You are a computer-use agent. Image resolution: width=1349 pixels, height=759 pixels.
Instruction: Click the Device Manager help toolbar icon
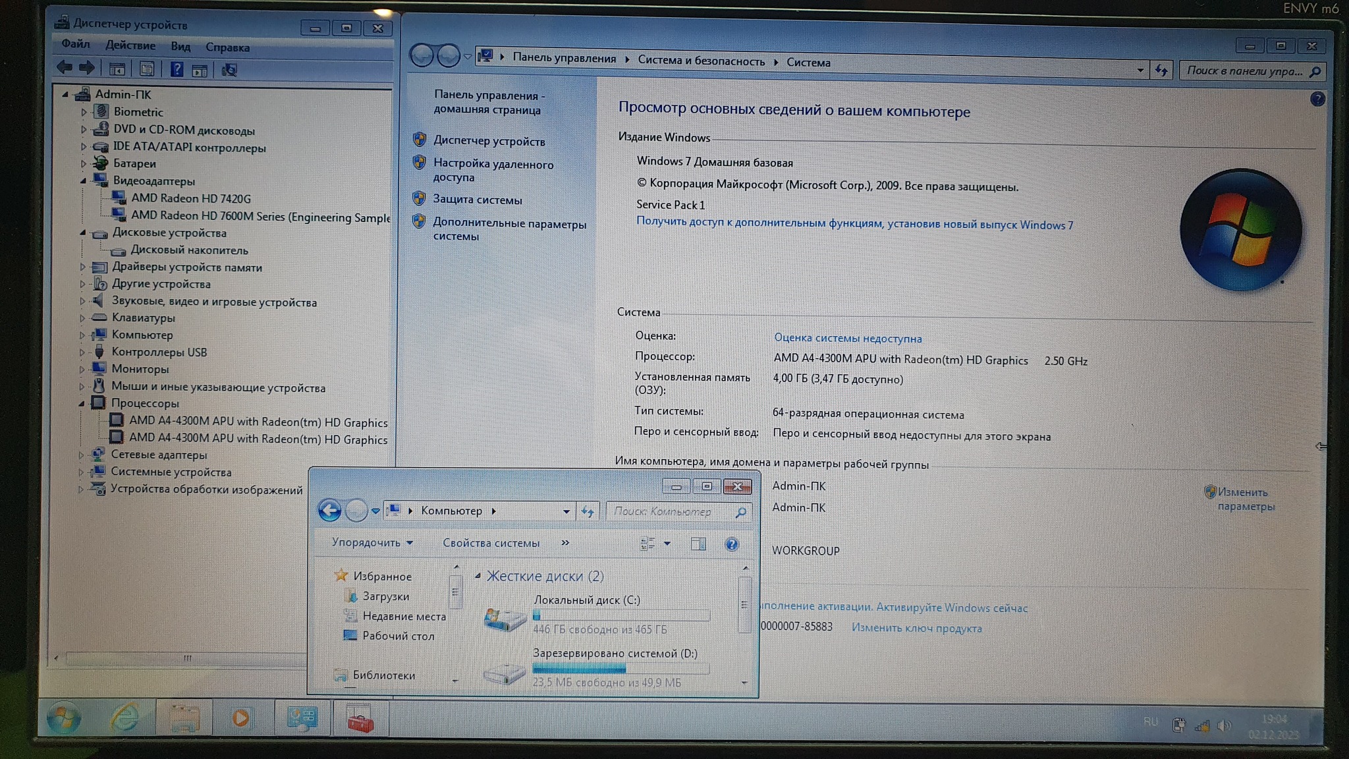click(x=177, y=69)
